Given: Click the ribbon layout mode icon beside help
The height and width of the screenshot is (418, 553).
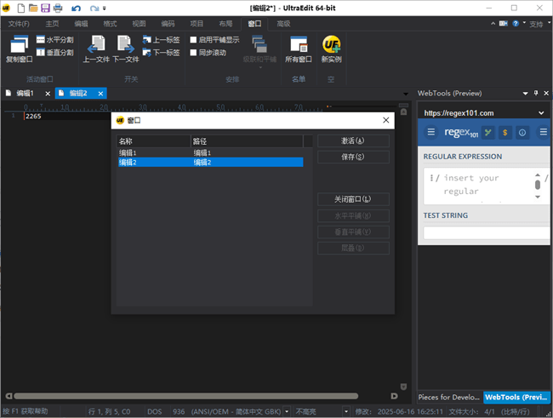Looking at the screenshot, I should coord(504,24).
